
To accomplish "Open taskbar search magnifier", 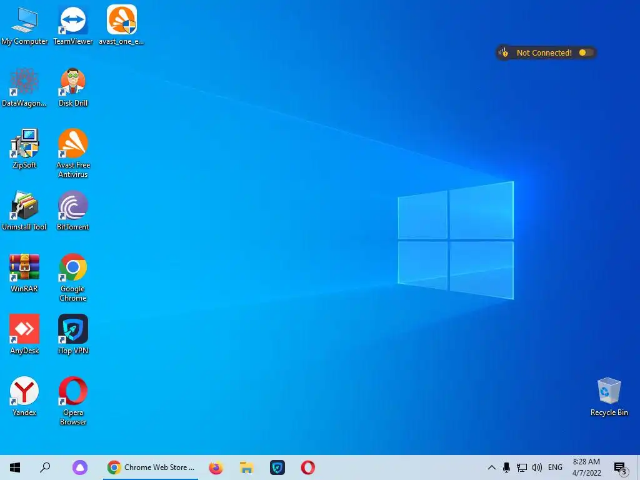I will 45,467.
